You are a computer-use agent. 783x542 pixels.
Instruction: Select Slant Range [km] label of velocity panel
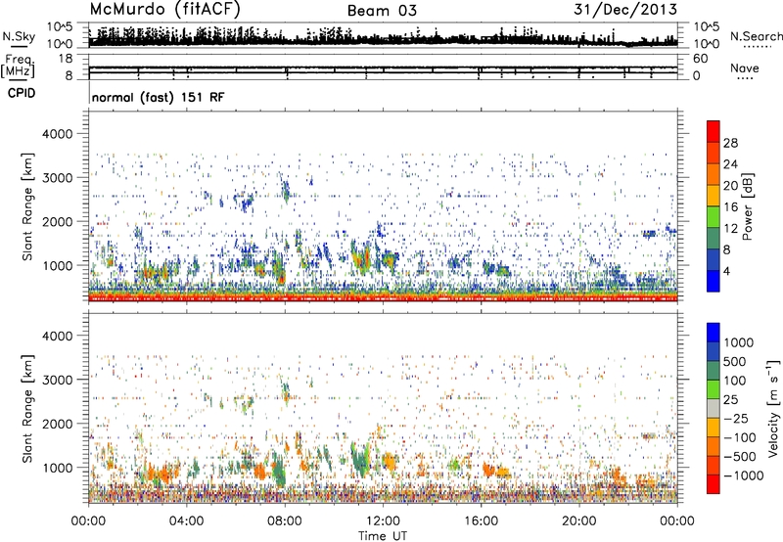point(27,409)
